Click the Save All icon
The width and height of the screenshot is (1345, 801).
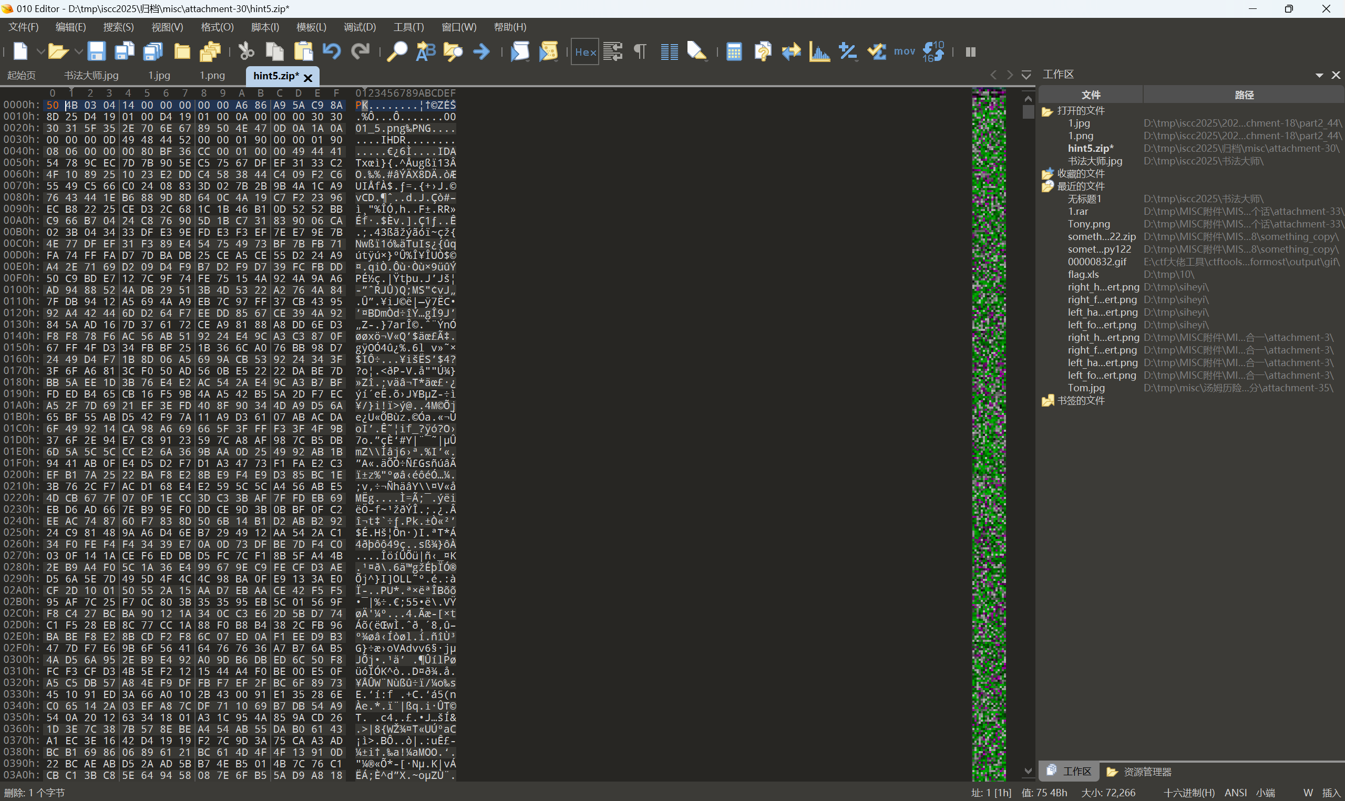pyautogui.click(x=153, y=52)
